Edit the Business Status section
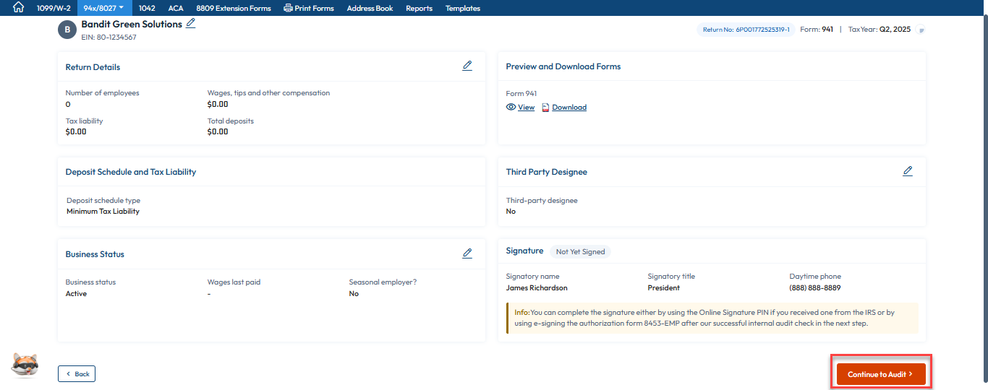Screen dimensions: 988x390 coord(467,253)
